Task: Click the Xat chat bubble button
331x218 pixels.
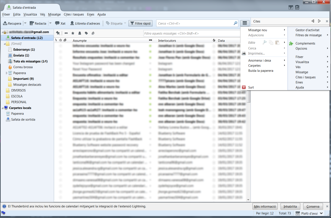Action: pos(60,23)
